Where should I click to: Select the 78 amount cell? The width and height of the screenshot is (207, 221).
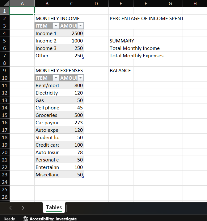pyautogui.click(x=72, y=152)
